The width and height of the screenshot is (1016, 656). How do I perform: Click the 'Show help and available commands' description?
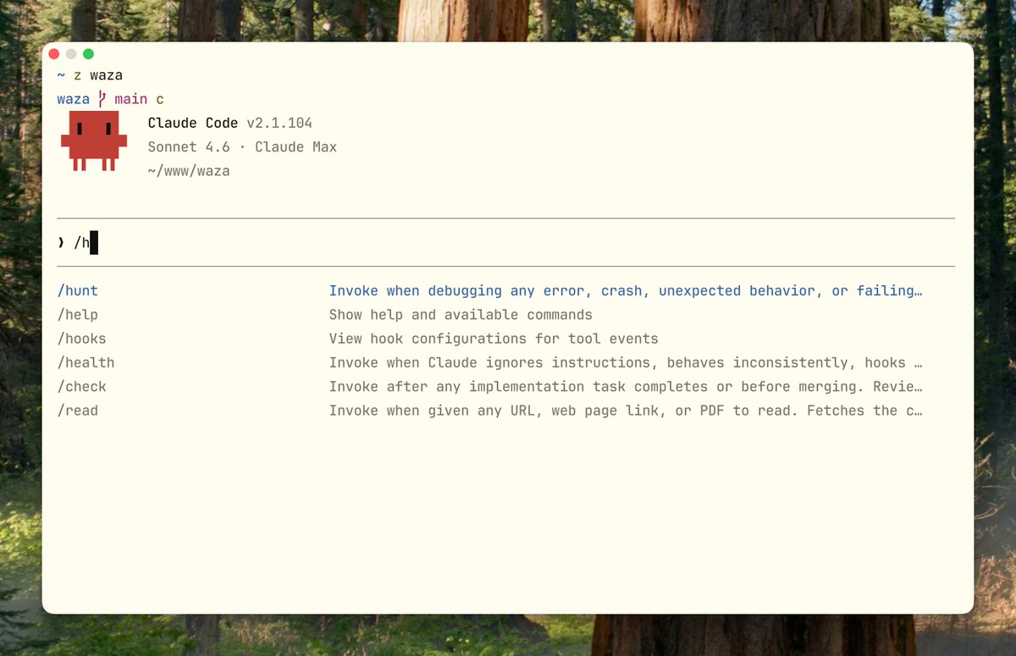pos(461,315)
